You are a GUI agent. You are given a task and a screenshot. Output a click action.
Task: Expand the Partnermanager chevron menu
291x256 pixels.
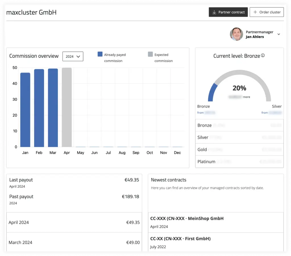(x=278, y=34)
